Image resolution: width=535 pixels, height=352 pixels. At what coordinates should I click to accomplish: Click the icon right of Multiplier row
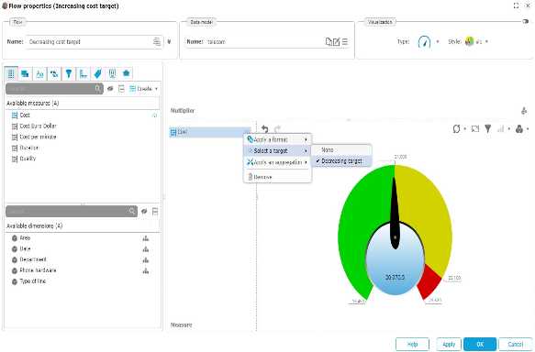[524, 111]
